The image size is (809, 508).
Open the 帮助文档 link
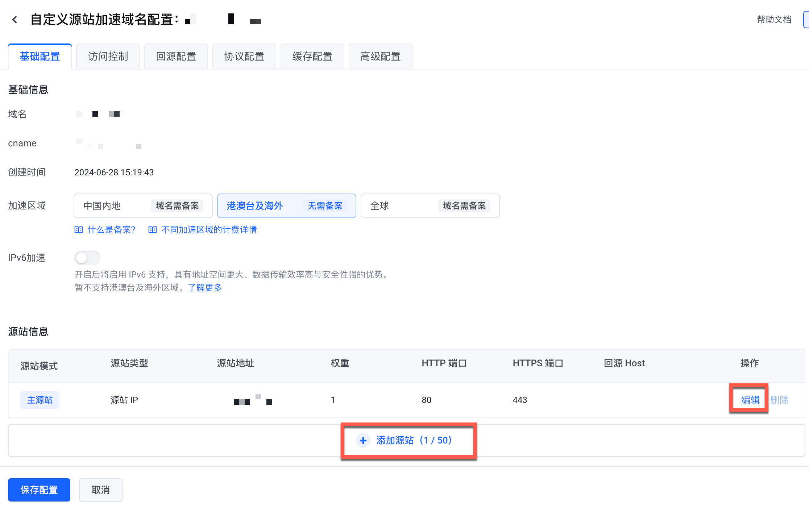click(x=774, y=20)
